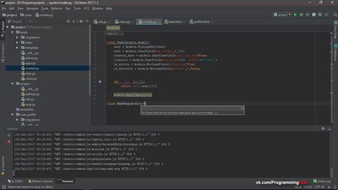Image resolution: width=338 pixels, height=190 pixels.
Task: Select admin.py in the project tree
Action: 30,58
